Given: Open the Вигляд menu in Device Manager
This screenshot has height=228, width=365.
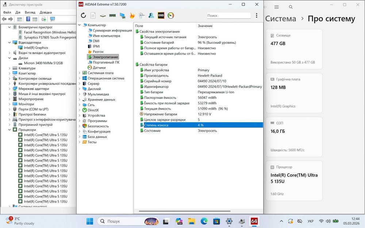Looking at the screenshot, I should click(x=30, y=12).
